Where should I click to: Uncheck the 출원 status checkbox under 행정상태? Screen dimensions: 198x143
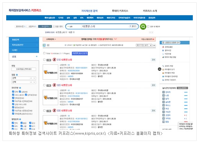tap(21, 123)
